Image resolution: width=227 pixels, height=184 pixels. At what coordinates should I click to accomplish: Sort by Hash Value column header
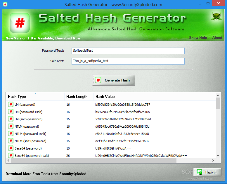(155, 97)
